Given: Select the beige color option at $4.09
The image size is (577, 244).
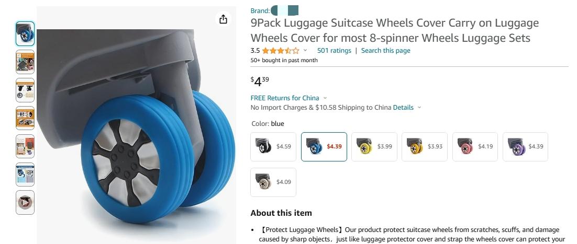Looking at the screenshot, I should tap(273, 182).
